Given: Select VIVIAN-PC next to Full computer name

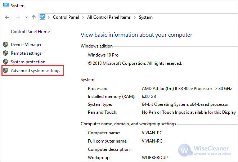Looking at the screenshot, I should click(x=152, y=141).
